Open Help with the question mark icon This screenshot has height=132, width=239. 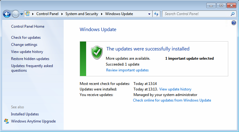pyautogui.click(x=234, y=23)
